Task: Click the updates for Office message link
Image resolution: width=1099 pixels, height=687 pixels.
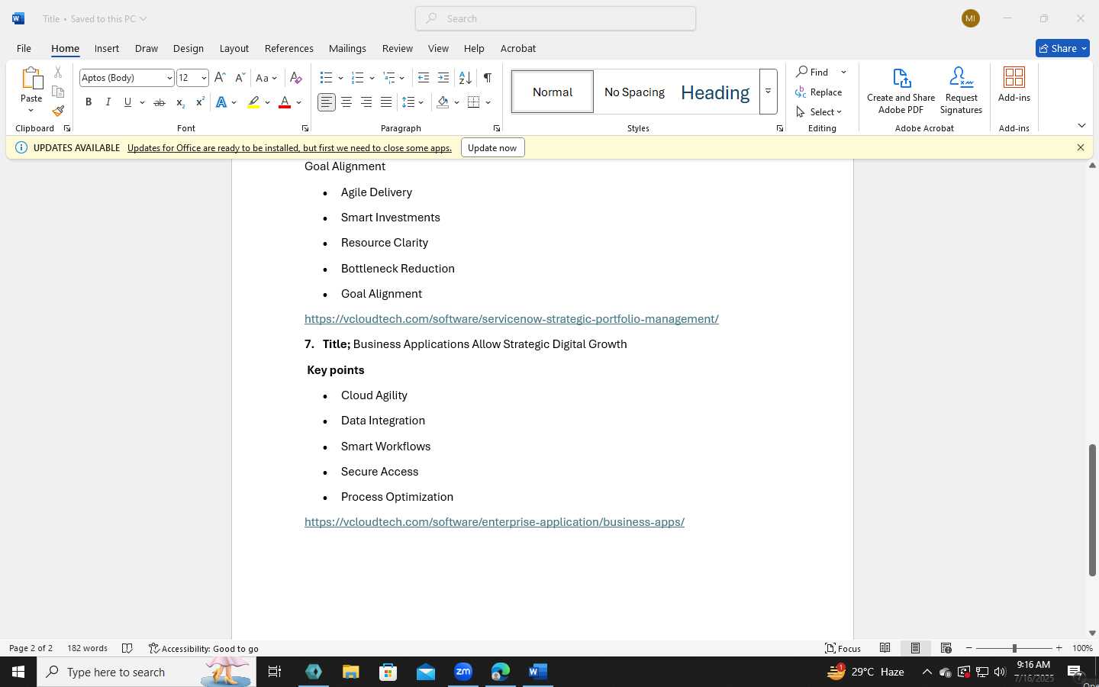Action: [289, 148]
